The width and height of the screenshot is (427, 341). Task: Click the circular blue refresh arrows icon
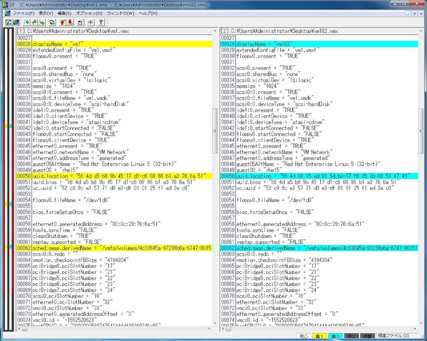click(52, 22)
